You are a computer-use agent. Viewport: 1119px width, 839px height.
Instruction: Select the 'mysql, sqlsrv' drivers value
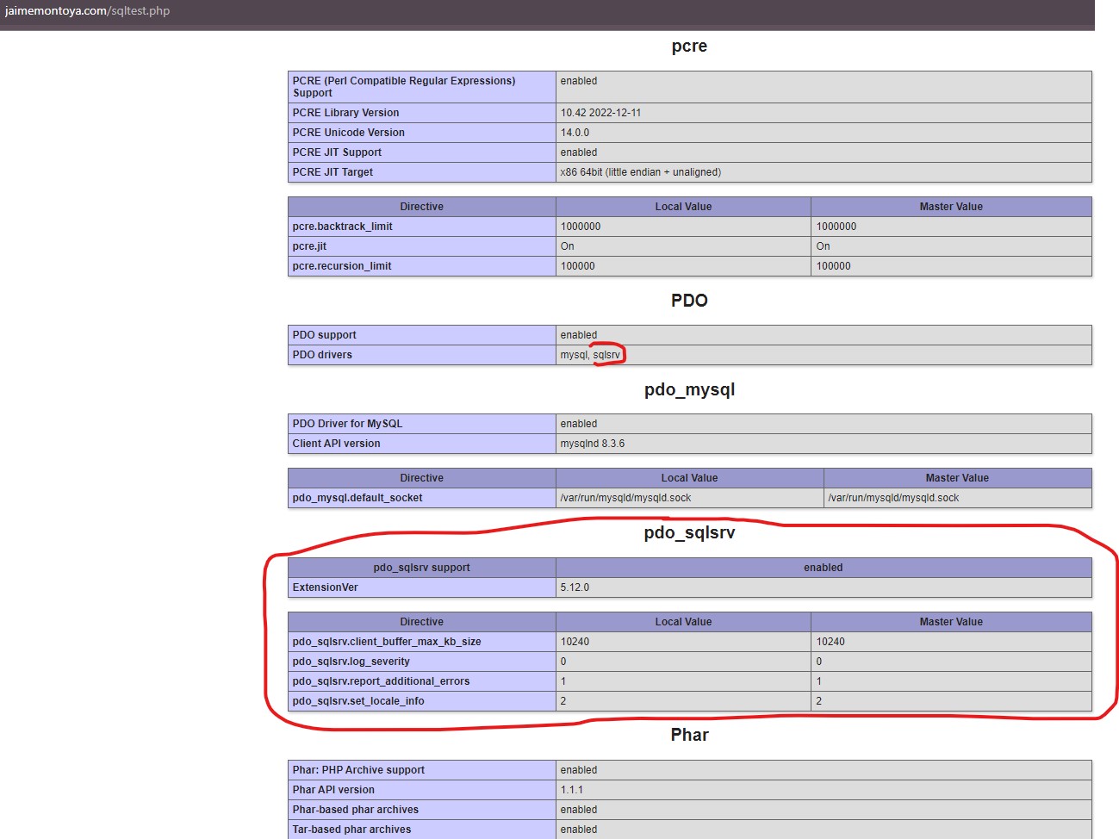pyautogui.click(x=590, y=355)
